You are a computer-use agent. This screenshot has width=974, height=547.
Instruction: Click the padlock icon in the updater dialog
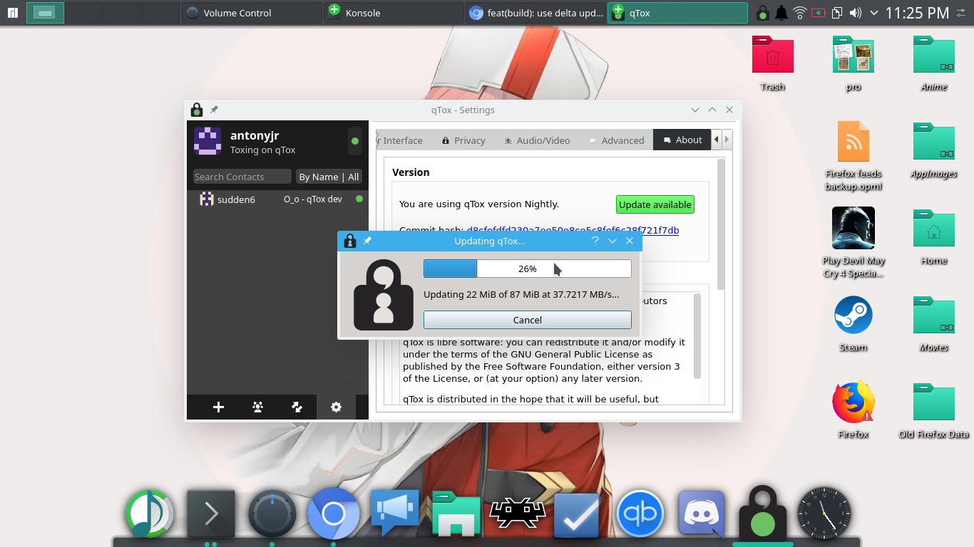click(x=349, y=241)
